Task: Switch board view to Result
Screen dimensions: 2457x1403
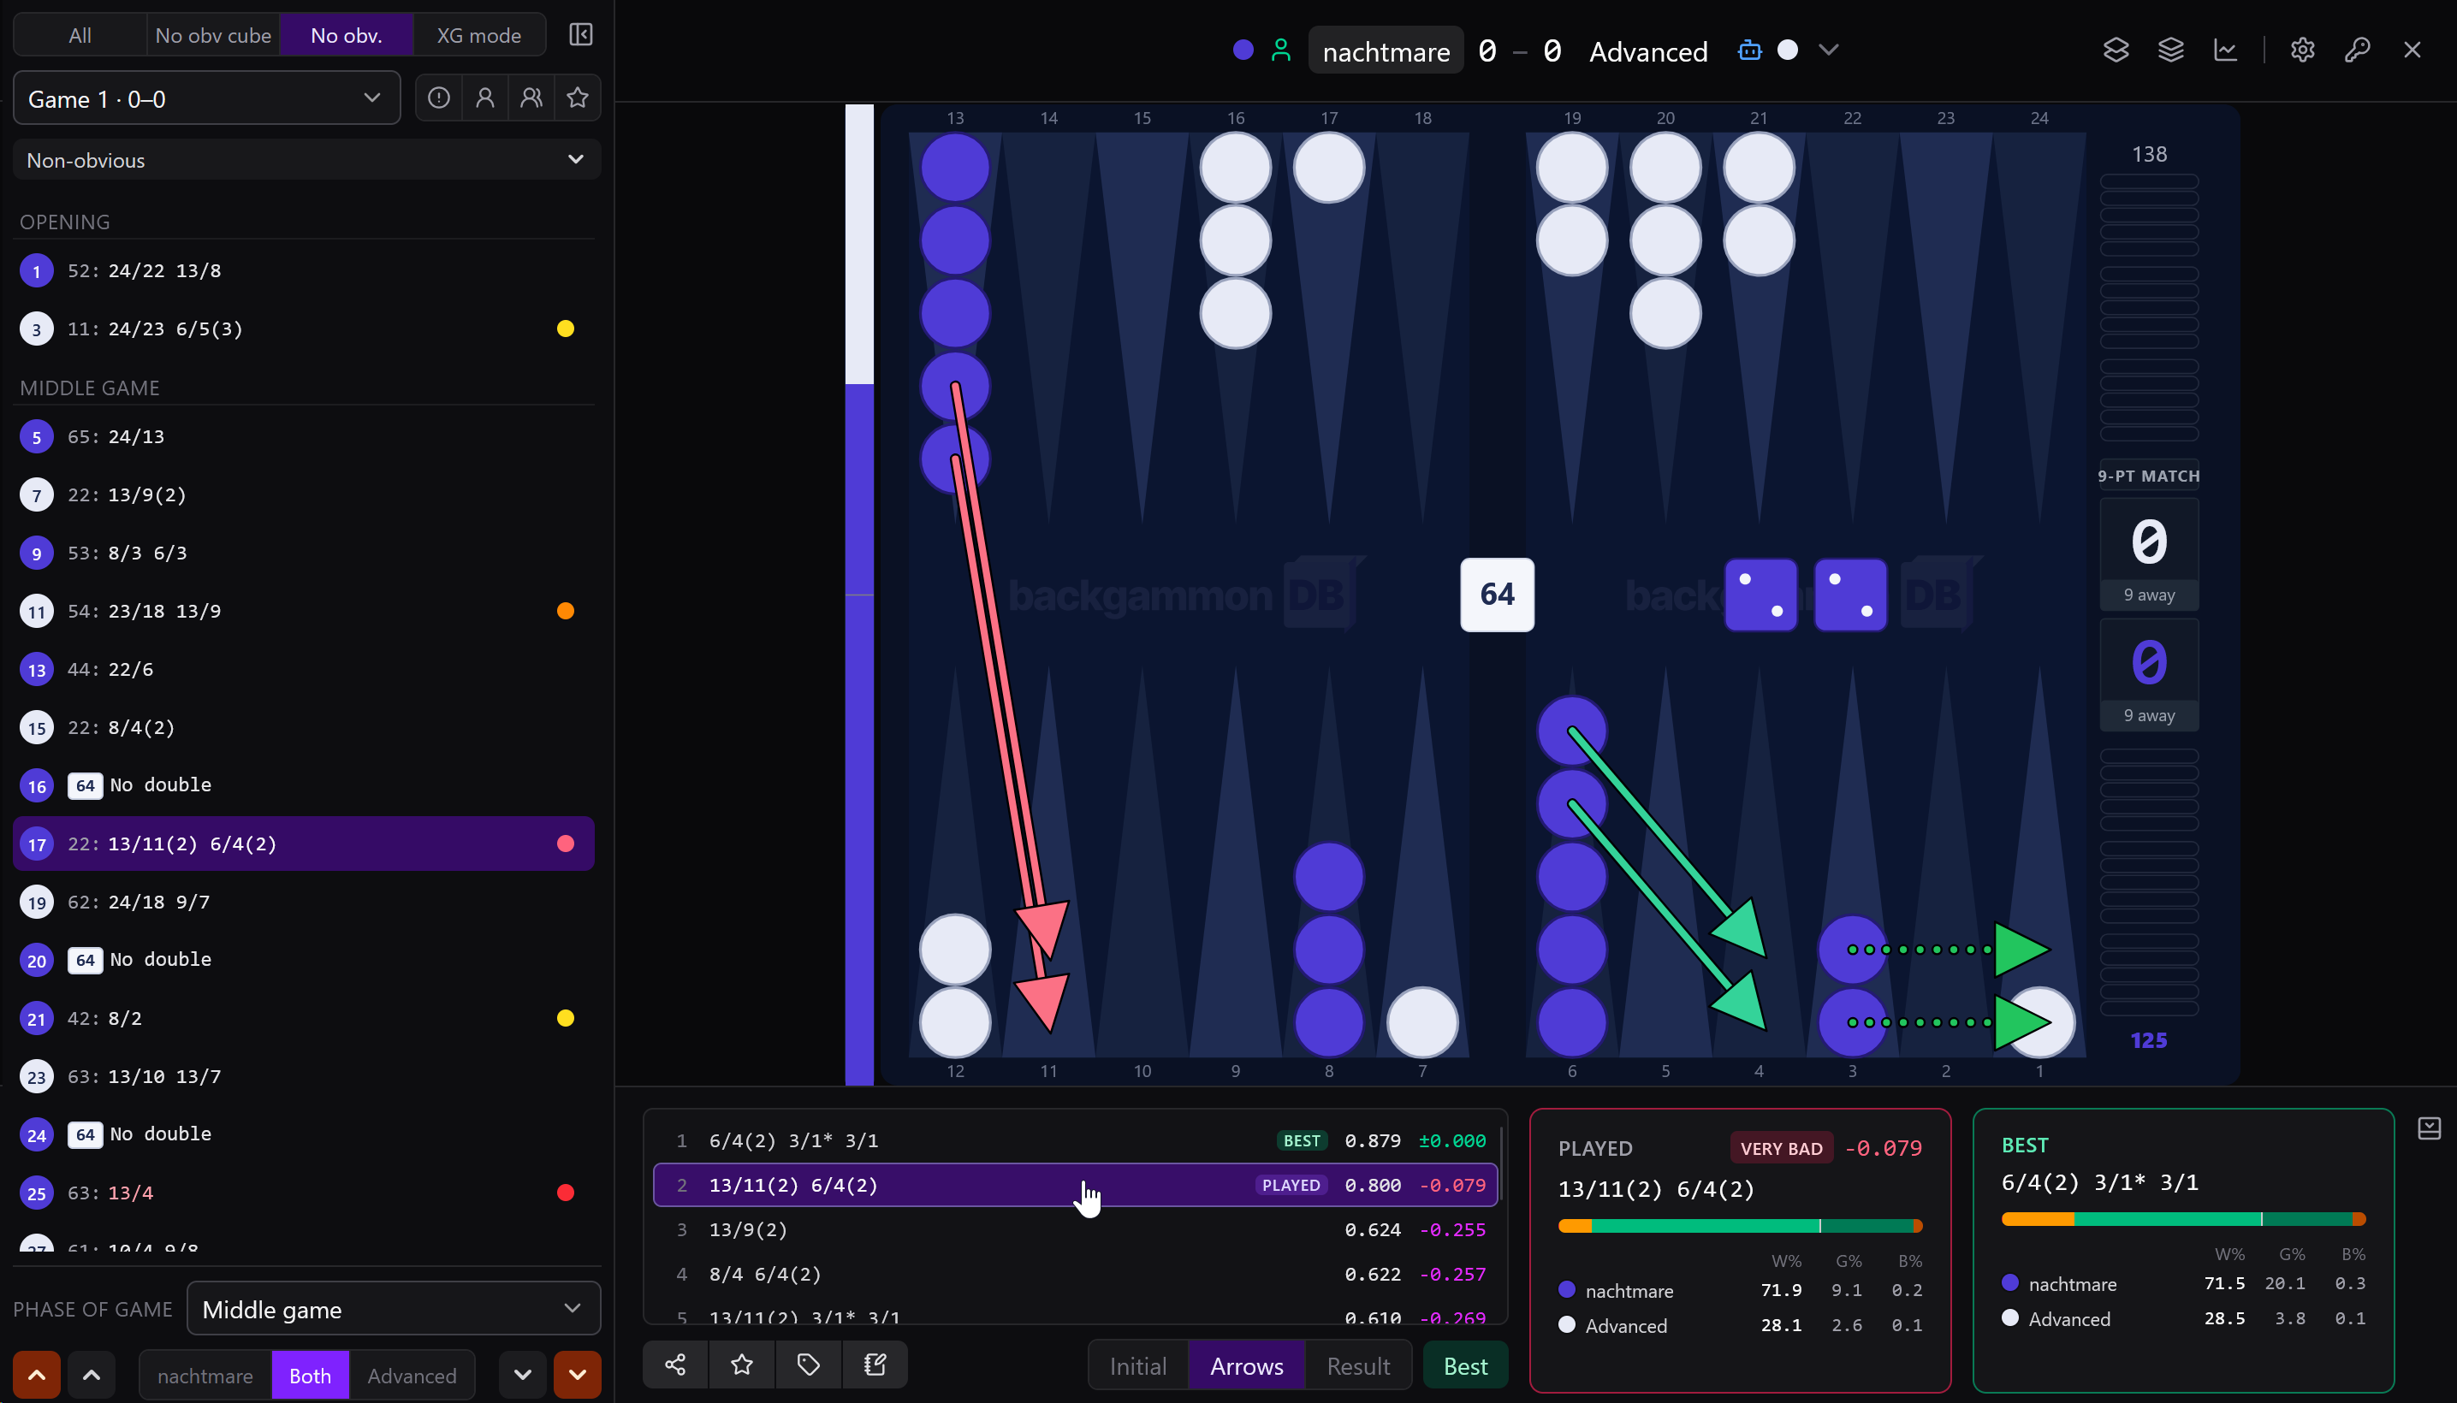Action: pyautogui.click(x=1358, y=1365)
